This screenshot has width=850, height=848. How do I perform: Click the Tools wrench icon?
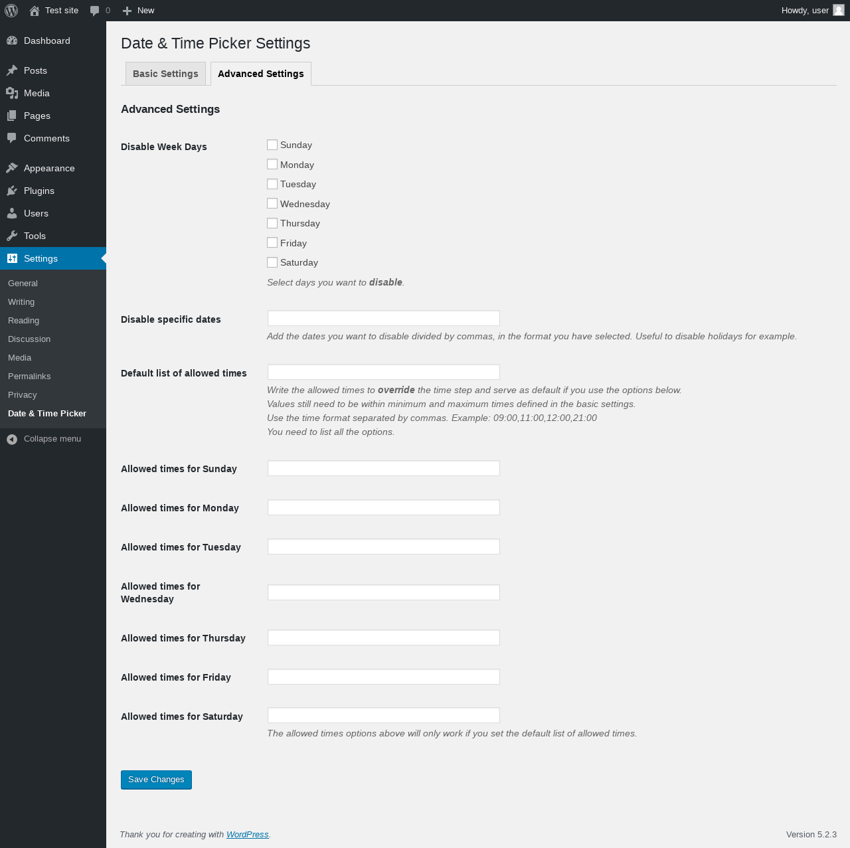click(12, 236)
